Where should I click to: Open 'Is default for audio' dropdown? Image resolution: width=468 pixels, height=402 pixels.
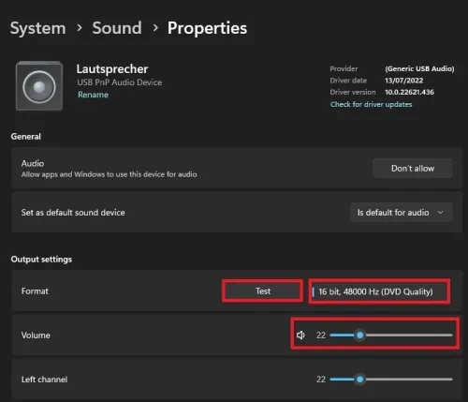click(402, 213)
